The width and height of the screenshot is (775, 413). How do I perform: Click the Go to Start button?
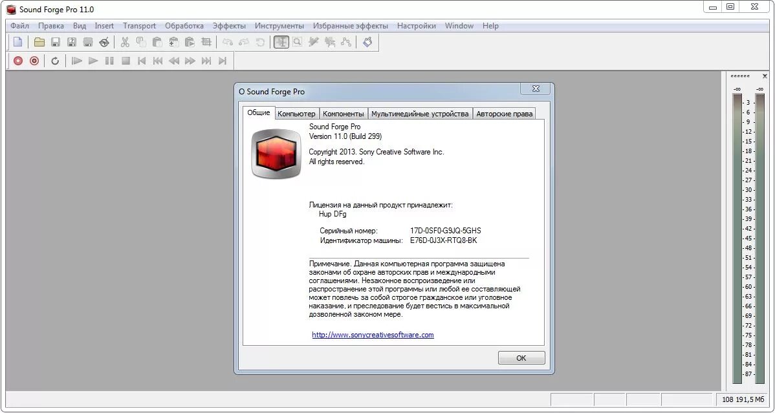tap(142, 61)
